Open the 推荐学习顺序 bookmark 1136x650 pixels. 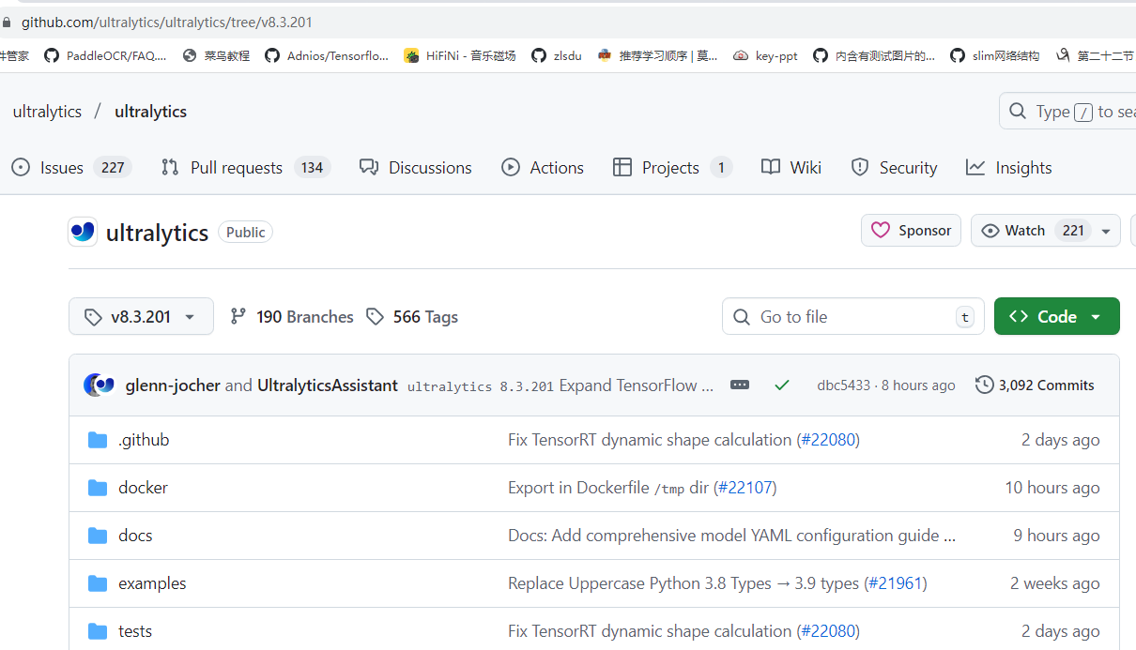coord(657,55)
